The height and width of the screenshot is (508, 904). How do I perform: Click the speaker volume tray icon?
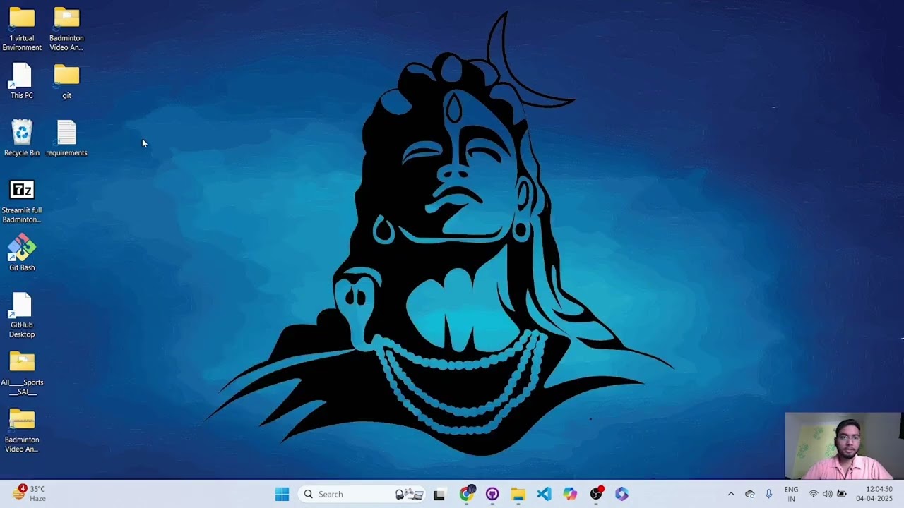(x=828, y=494)
